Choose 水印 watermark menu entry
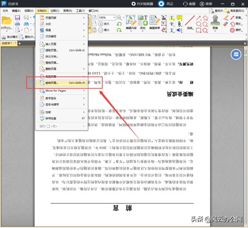Image resolution: width=248 pixels, height=228 pixels. (62, 24)
